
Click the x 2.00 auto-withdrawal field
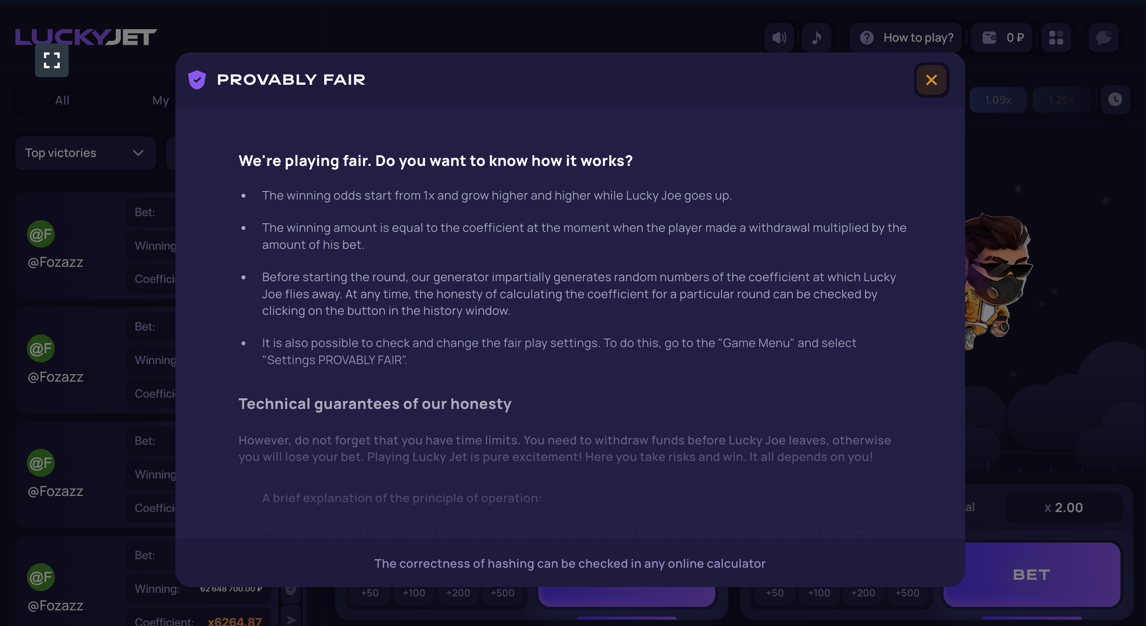pyautogui.click(x=1063, y=508)
